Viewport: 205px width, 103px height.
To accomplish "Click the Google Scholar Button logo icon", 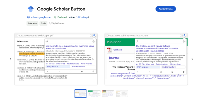I will pos(31,9).
